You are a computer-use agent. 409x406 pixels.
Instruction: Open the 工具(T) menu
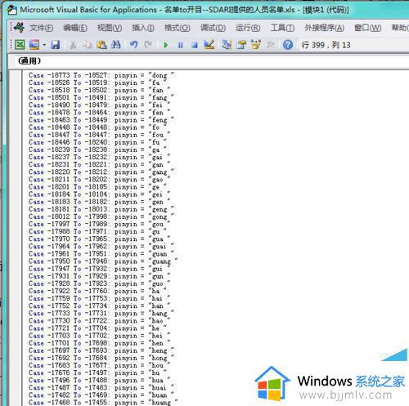point(282,28)
